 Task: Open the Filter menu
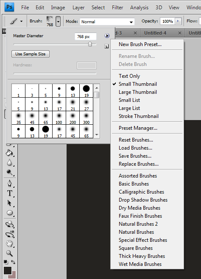[117, 8]
